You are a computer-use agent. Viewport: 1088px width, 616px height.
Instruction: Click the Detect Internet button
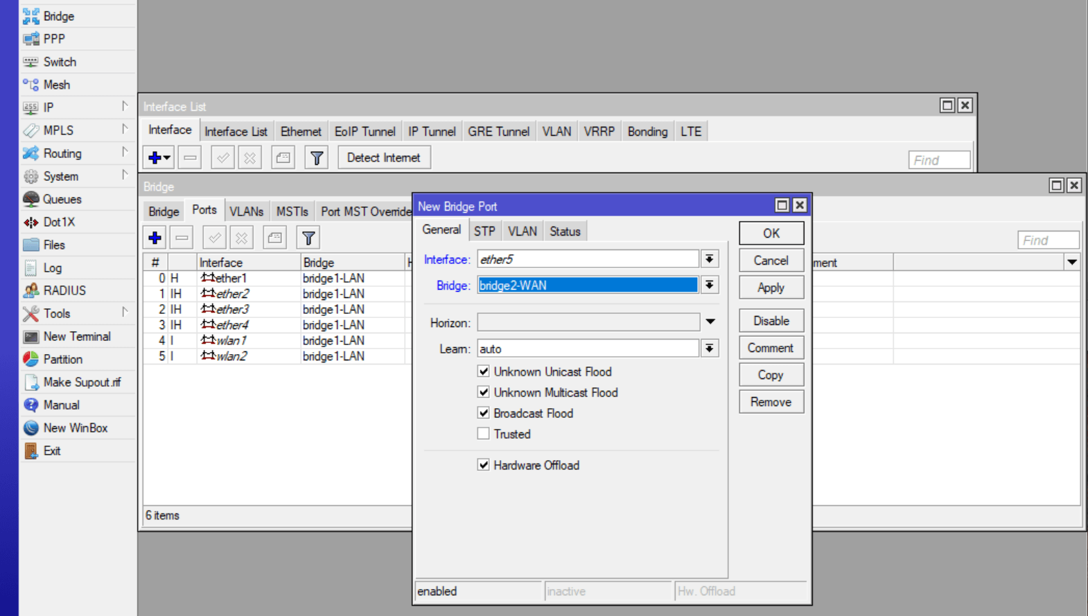(x=383, y=158)
